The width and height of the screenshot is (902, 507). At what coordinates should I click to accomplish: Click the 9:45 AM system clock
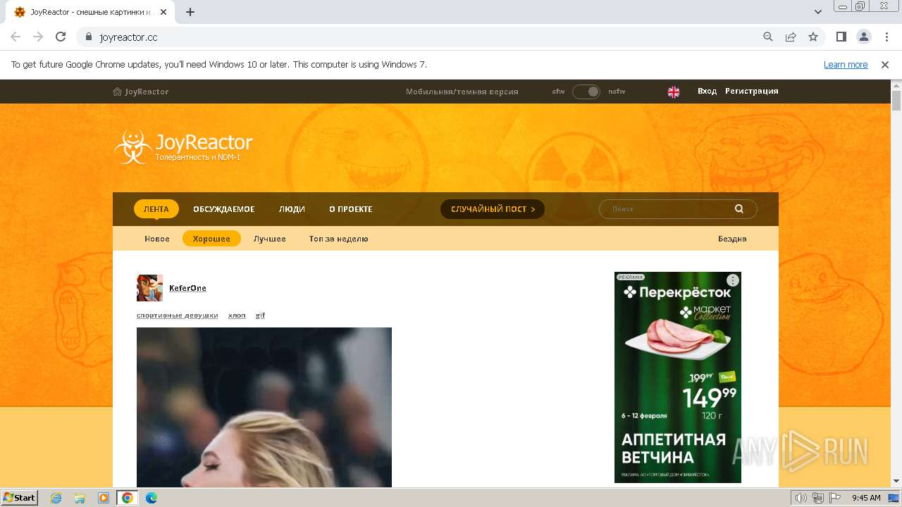[866, 498]
